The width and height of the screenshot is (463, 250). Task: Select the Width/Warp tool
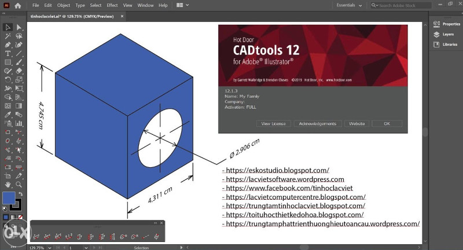pos(8,89)
